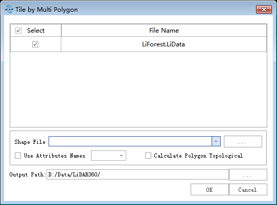The width and height of the screenshot is (277, 205).
Task: Click the Shape File text field
Action: pyautogui.click(x=130, y=141)
